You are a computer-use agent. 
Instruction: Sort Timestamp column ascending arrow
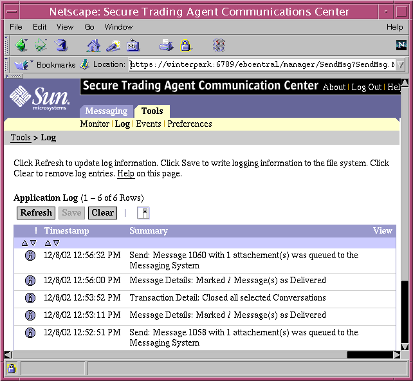click(x=48, y=243)
